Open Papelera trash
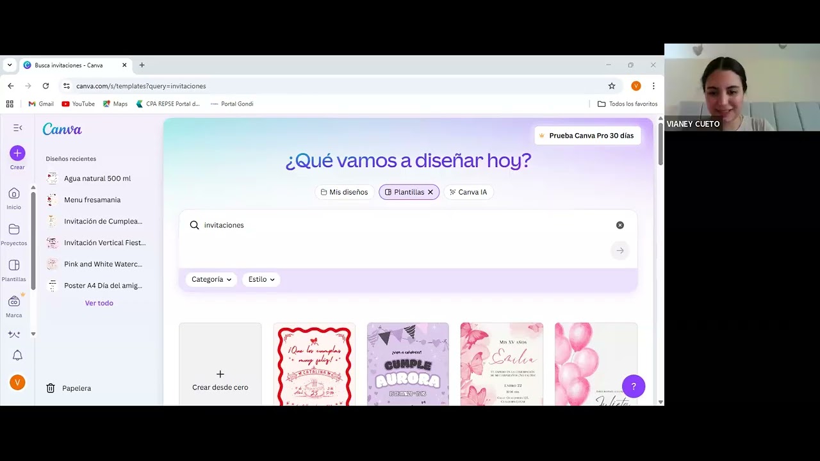 [x=69, y=388]
